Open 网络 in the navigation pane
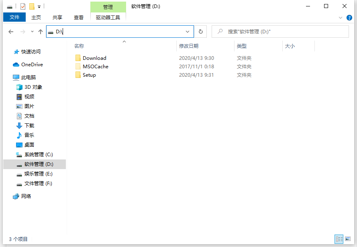Viewport: 357px width, 247px height. 26,196
